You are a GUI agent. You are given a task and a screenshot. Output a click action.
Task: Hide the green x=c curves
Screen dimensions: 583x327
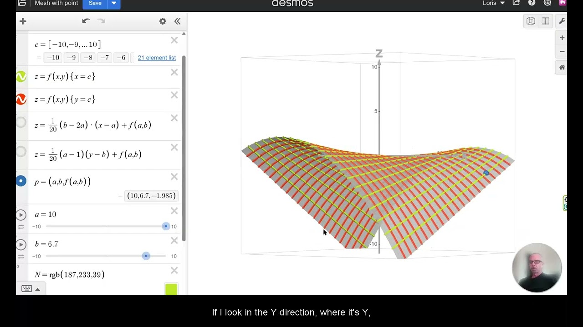(x=21, y=77)
